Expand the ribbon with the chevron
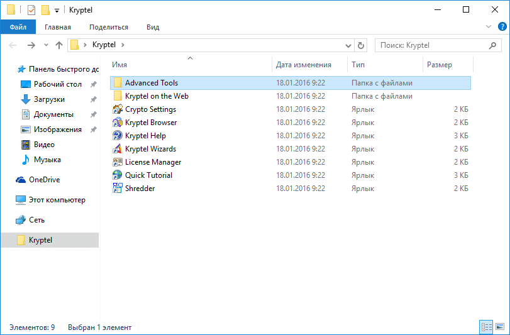Viewport: 510px width, 335px height. [488, 27]
